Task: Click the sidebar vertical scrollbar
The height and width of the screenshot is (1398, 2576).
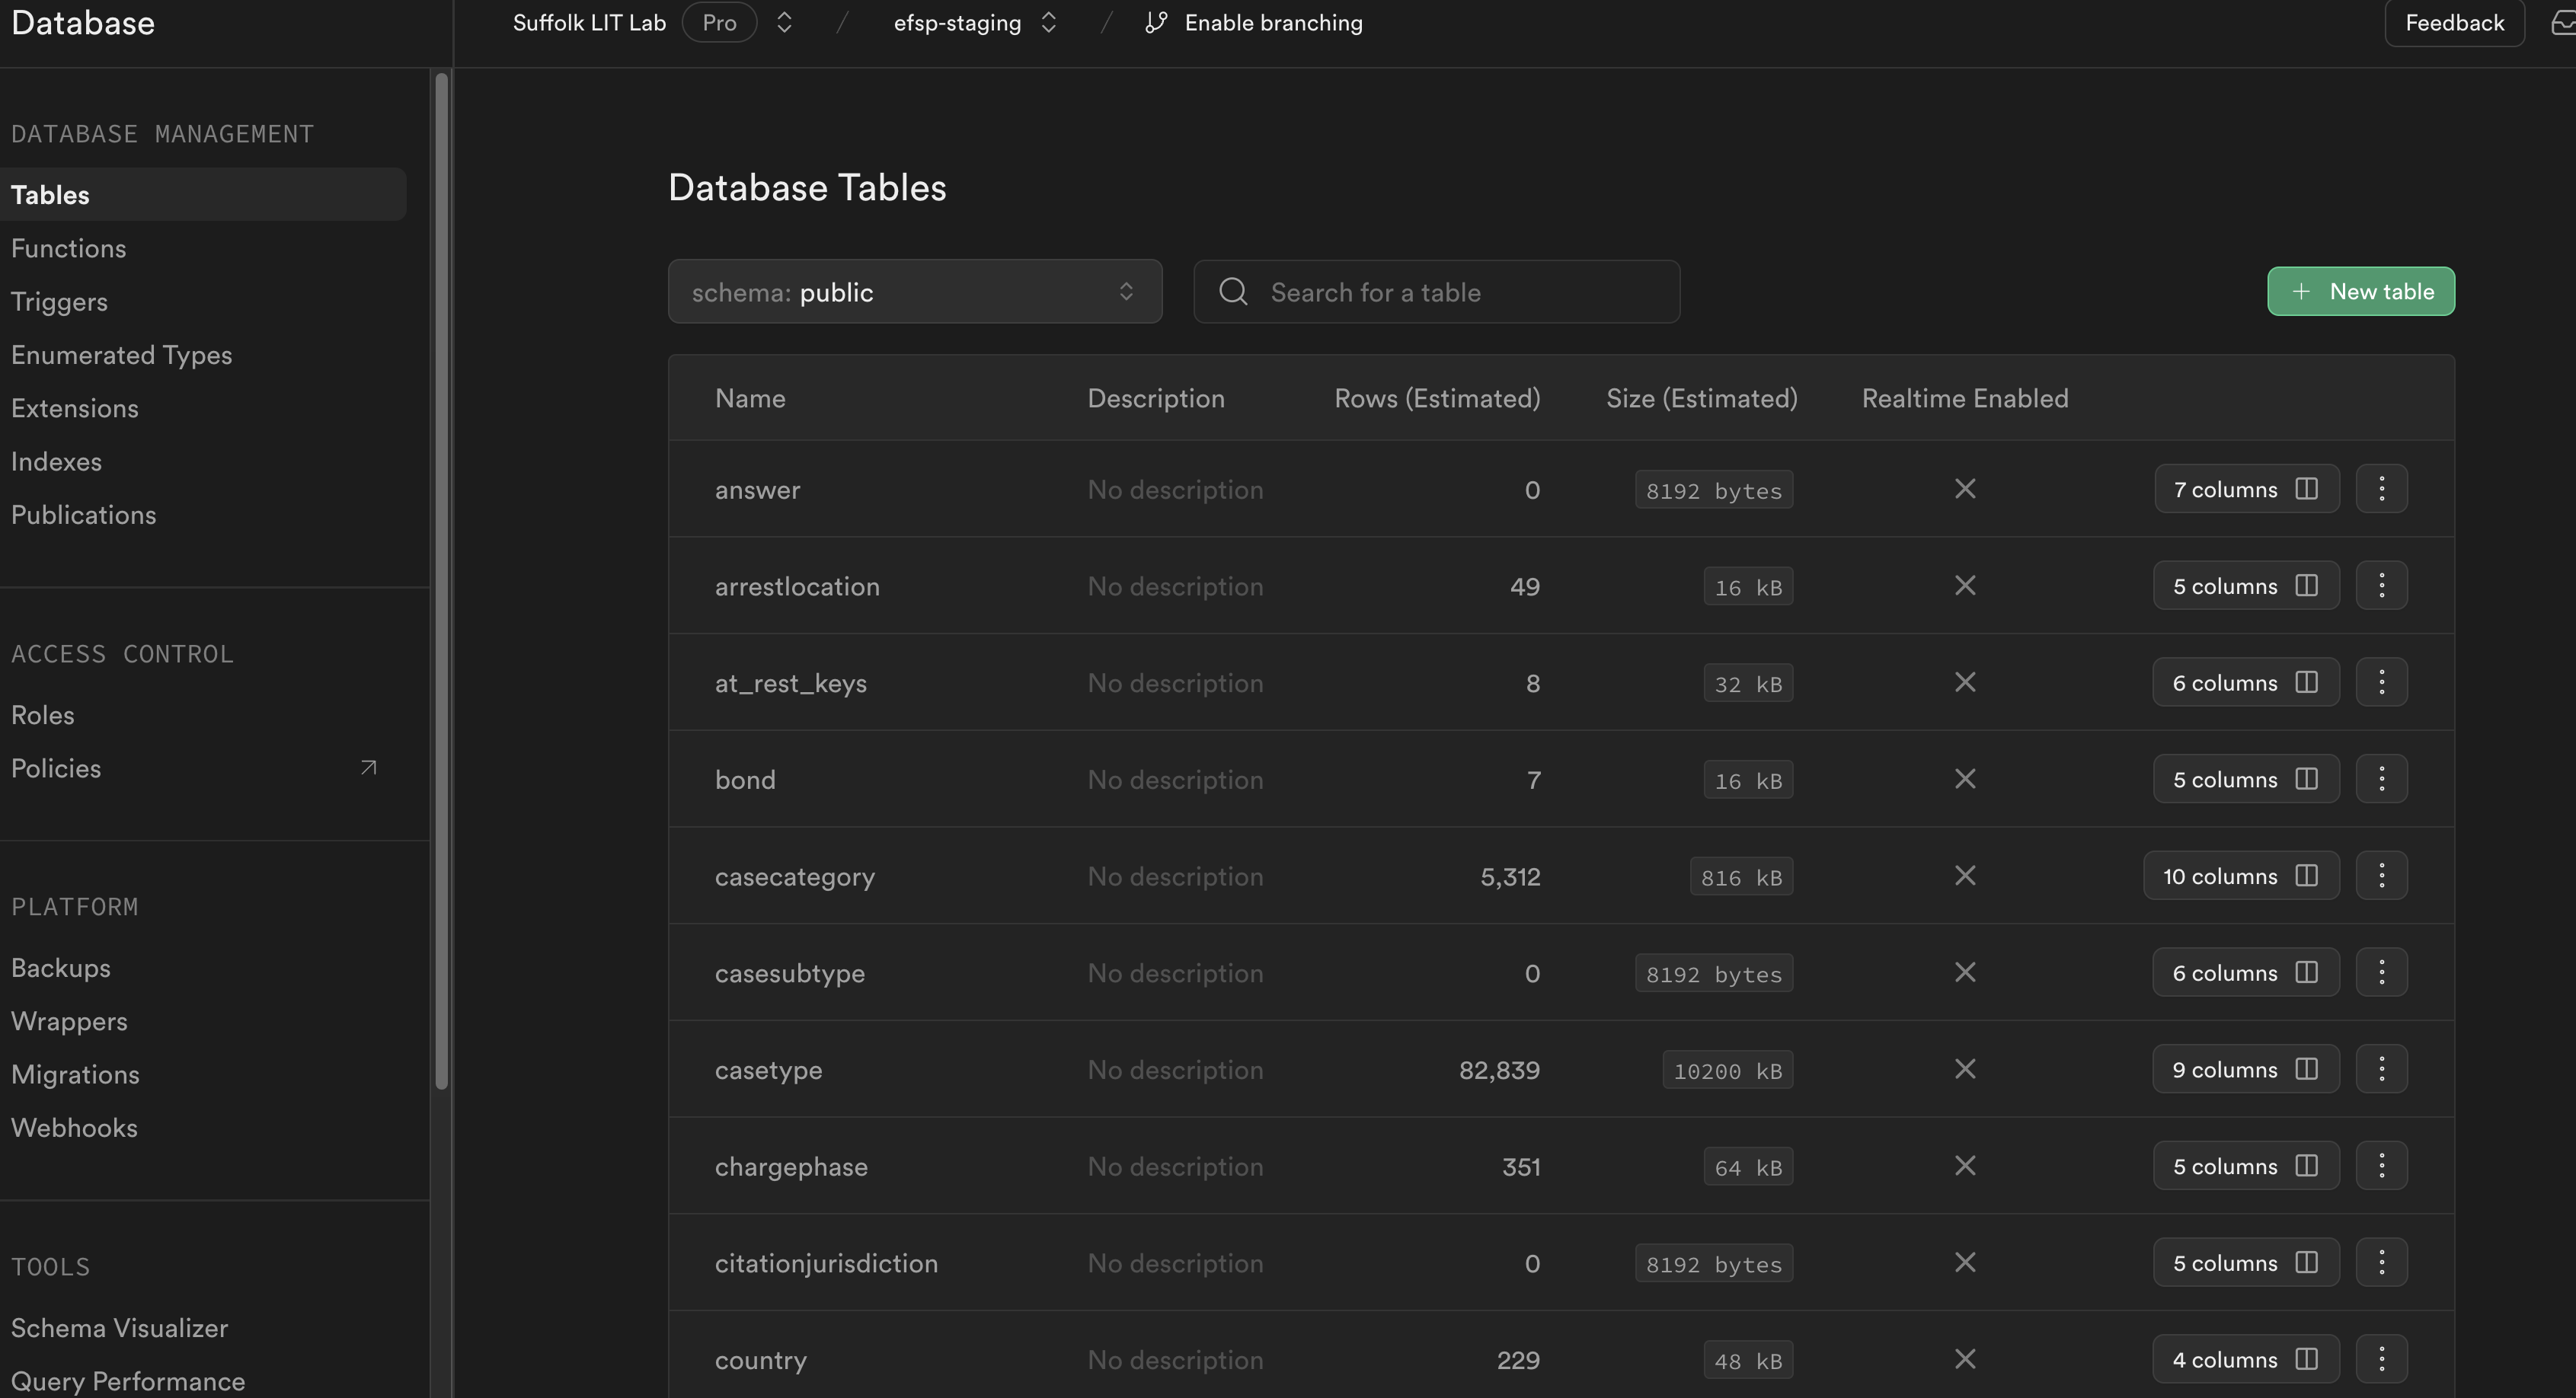Action: (441, 580)
